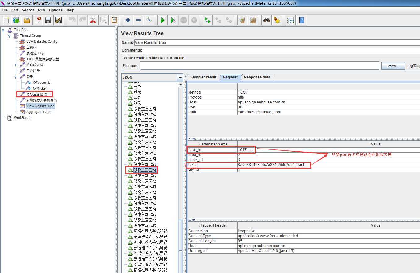Expand the 获取验证码 sampler node
Screen dimensions: 420x273
point(16,65)
